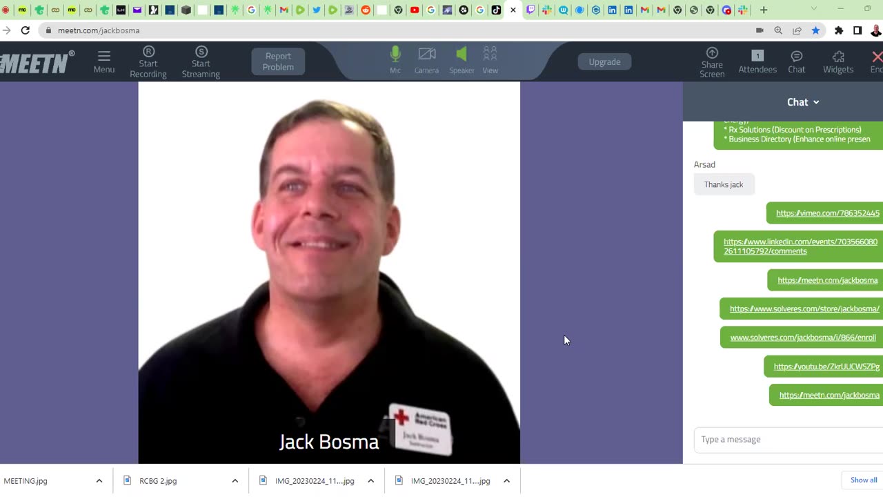Click Arsad's 'Thanks jack' message

point(724,184)
